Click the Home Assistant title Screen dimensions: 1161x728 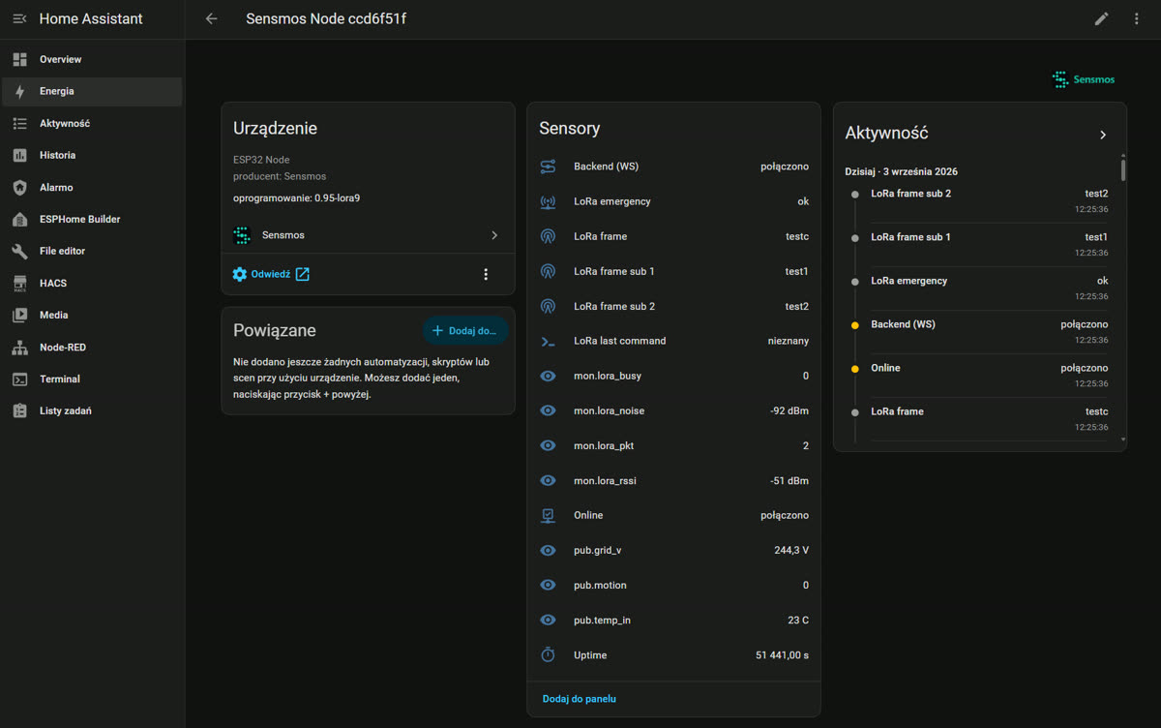91,18
